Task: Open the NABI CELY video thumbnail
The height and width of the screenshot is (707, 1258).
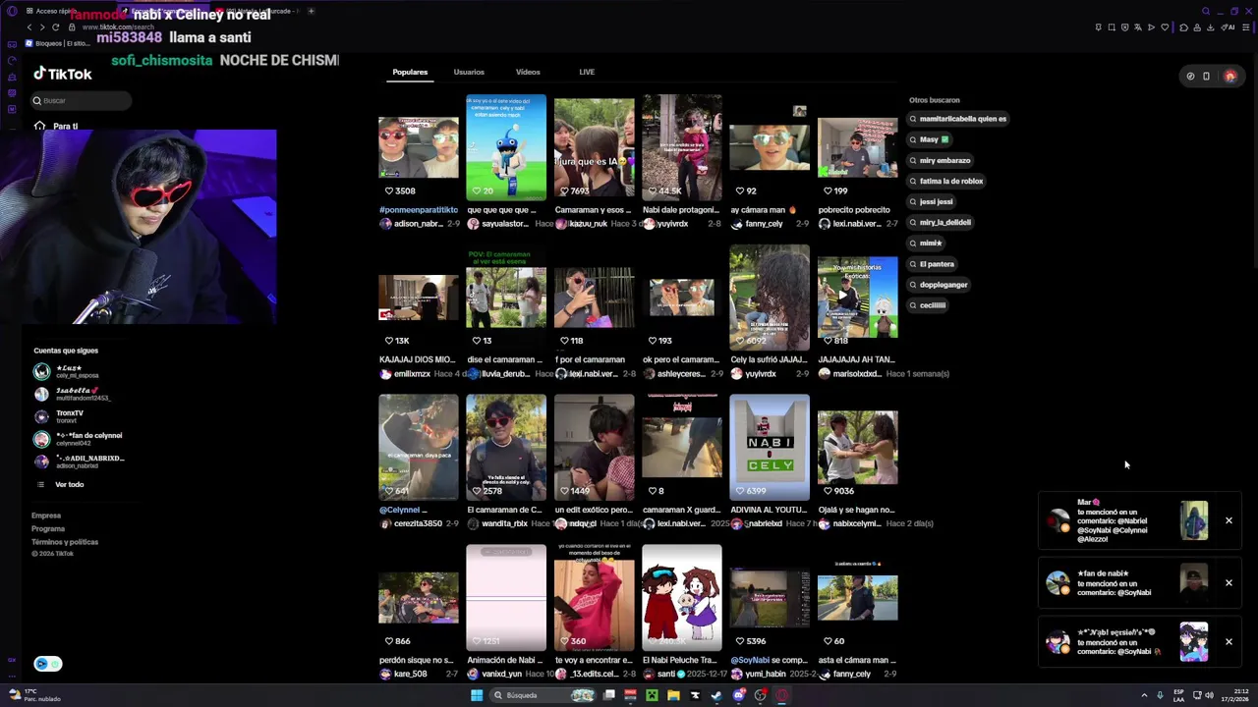Action: pyautogui.click(x=770, y=447)
